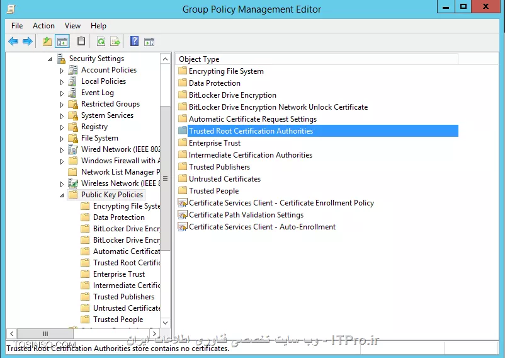Expand the File System node

click(x=62, y=139)
